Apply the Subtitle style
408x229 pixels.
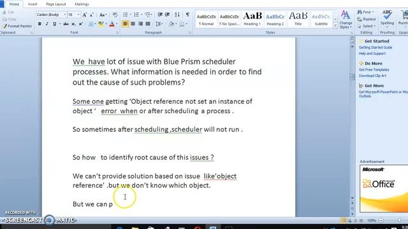pos(321,19)
